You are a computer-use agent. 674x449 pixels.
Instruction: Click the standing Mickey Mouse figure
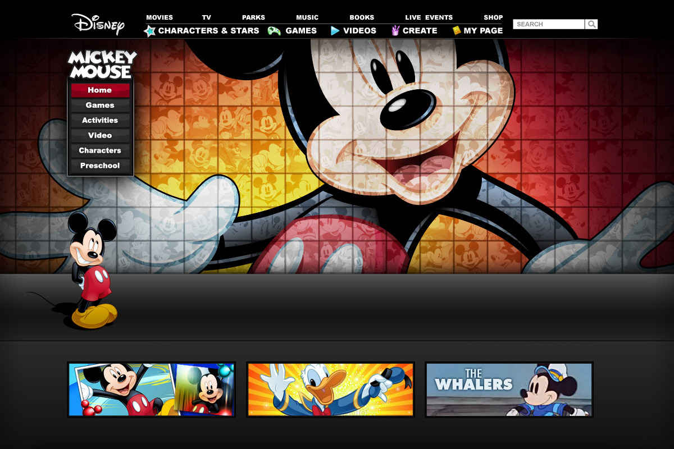93,271
